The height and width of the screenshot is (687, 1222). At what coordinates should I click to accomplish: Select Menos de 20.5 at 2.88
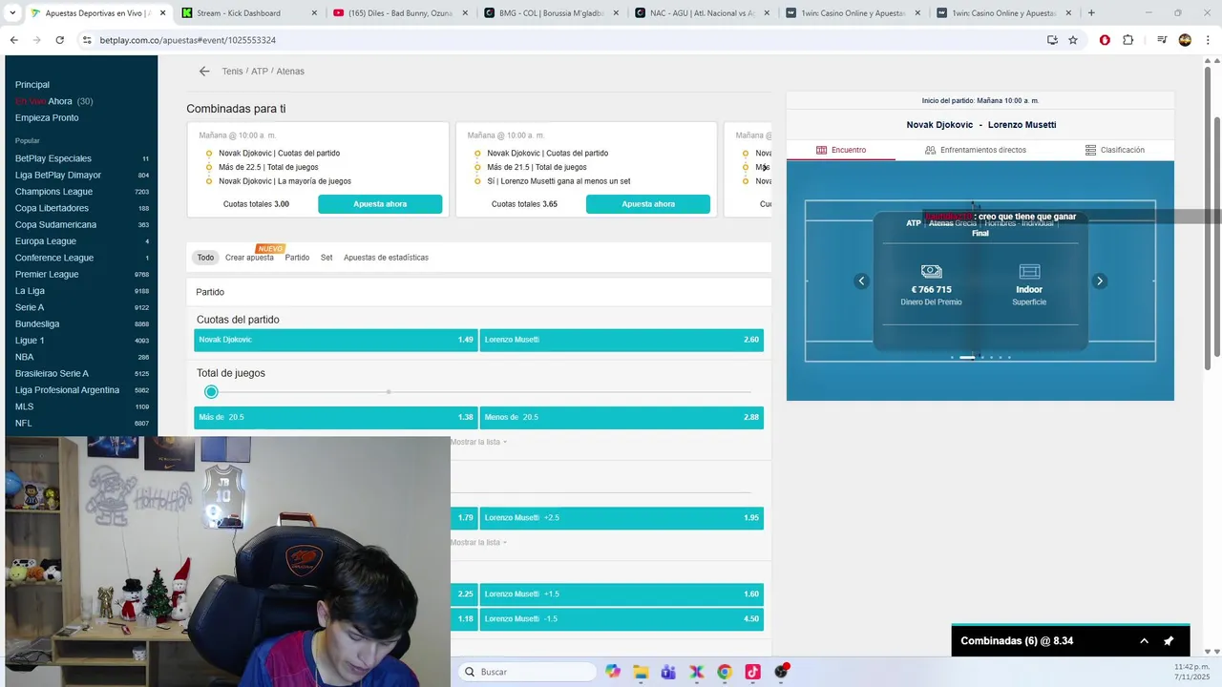pyautogui.click(x=622, y=417)
